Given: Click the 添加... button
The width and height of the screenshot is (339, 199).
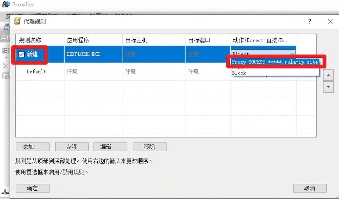Looking at the screenshot, I should tap(32, 147).
